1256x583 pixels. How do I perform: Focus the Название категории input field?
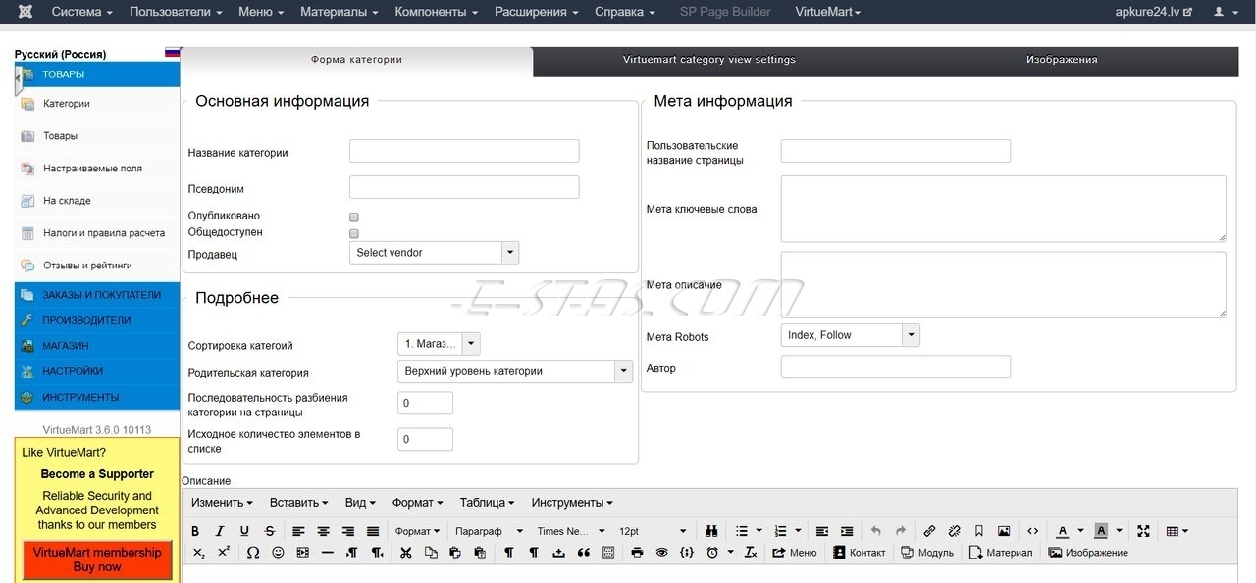(464, 151)
